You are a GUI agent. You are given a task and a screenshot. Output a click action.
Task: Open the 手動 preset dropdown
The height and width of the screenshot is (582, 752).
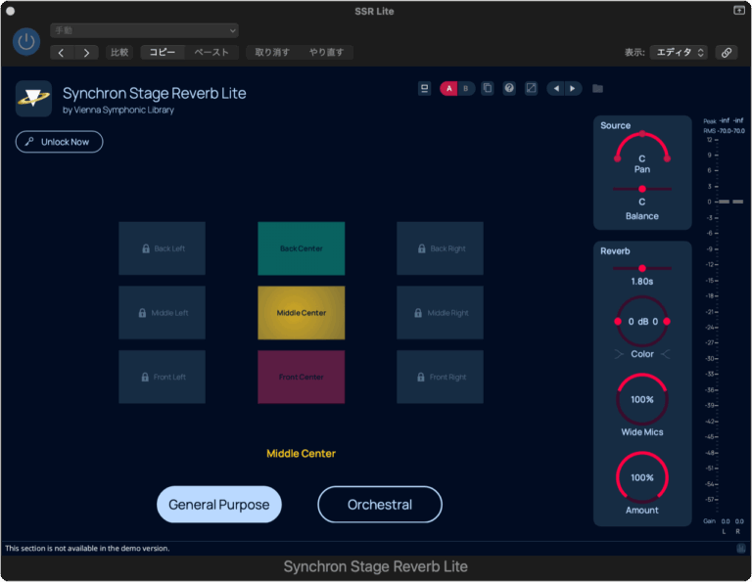pyautogui.click(x=144, y=30)
